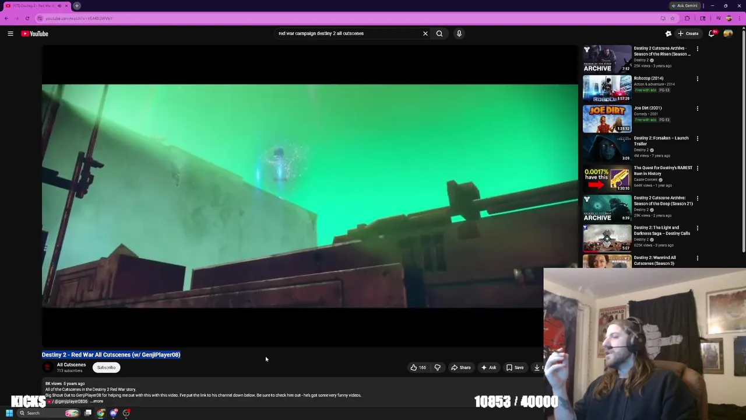Open options menu for Warmind All Cutscenes
Image resolution: width=746 pixels, height=420 pixels.
tap(698, 258)
